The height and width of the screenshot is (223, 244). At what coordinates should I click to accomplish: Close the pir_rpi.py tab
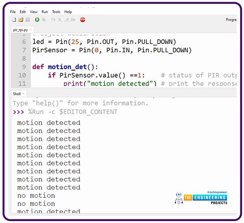[31, 30]
